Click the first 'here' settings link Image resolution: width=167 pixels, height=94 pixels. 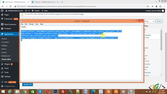[58, 14]
